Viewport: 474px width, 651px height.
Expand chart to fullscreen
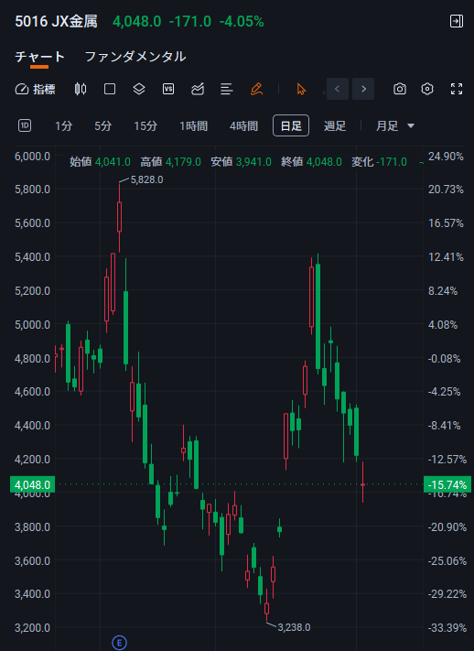point(457,89)
